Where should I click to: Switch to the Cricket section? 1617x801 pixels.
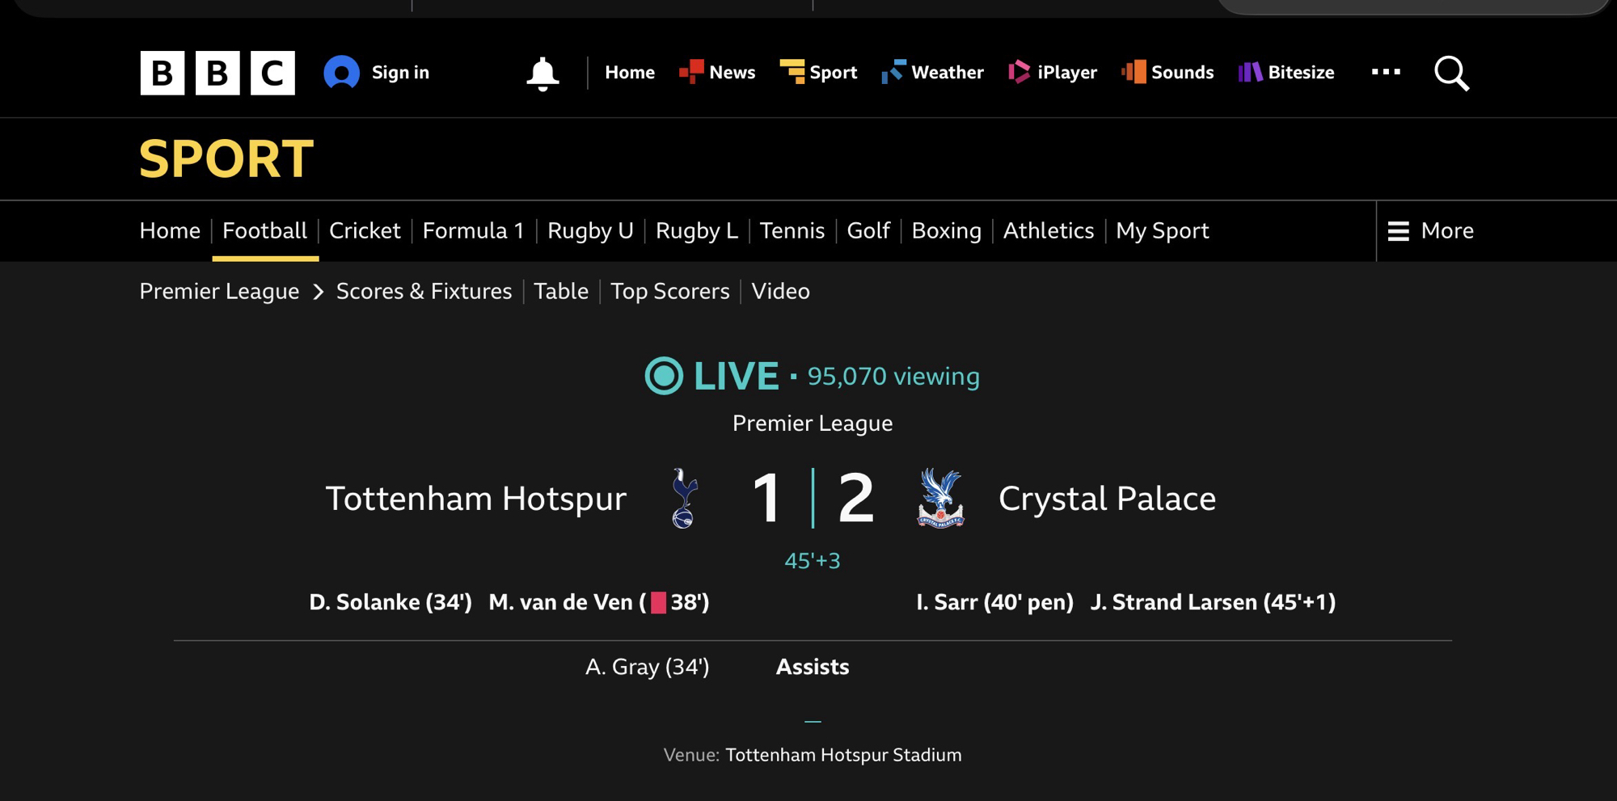click(365, 231)
